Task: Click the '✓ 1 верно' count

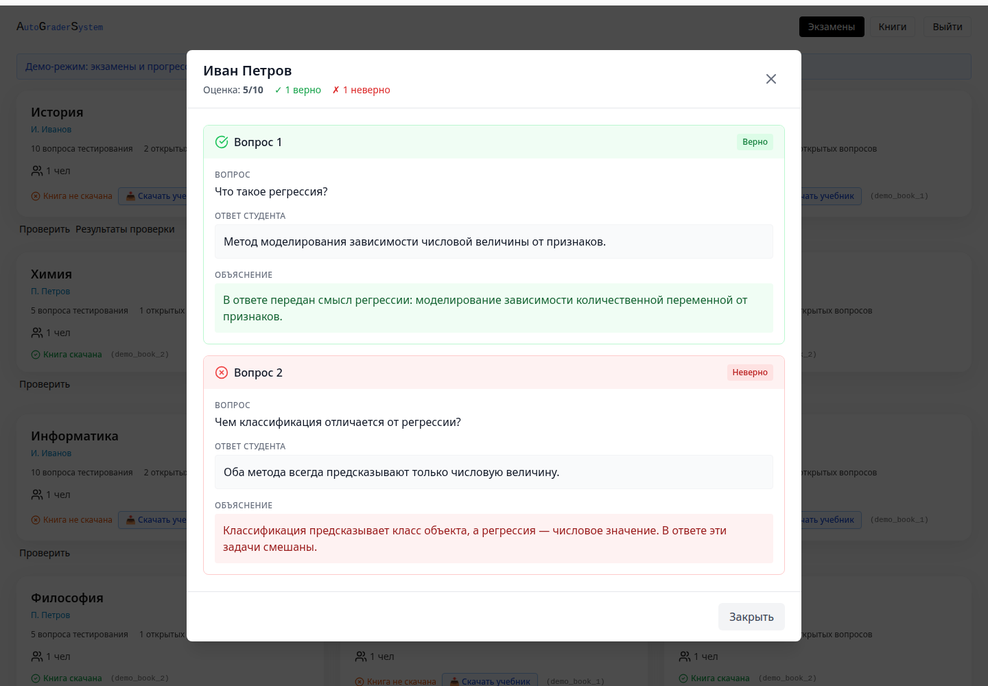Action: click(298, 90)
